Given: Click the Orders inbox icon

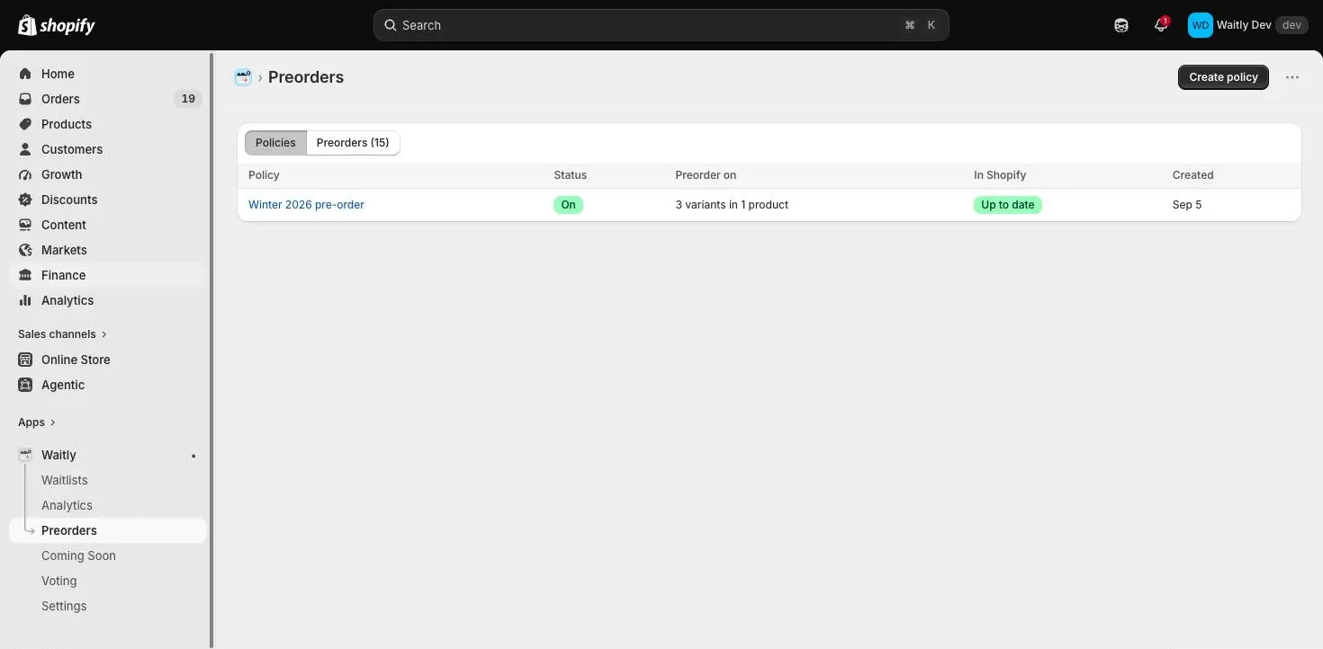Looking at the screenshot, I should [25, 99].
